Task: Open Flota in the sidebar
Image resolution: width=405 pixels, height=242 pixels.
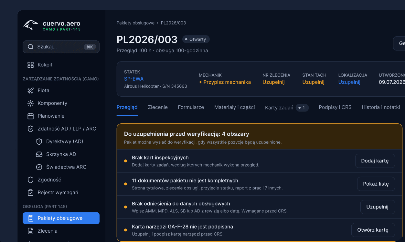Action: coord(61,91)
